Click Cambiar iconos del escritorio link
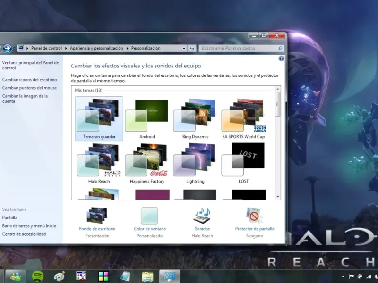378x283 pixels. point(29,80)
